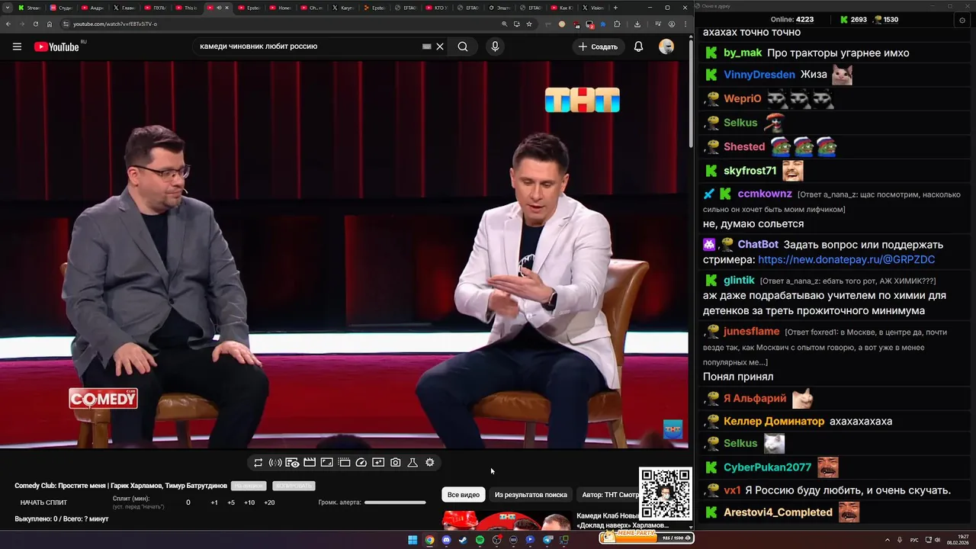
Task: Click username glintik in the chat
Action: (739, 281)
